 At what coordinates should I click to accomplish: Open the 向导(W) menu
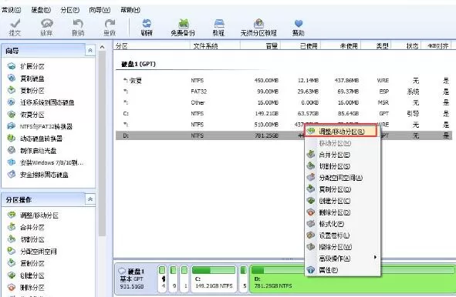click(x=100, y=10)
